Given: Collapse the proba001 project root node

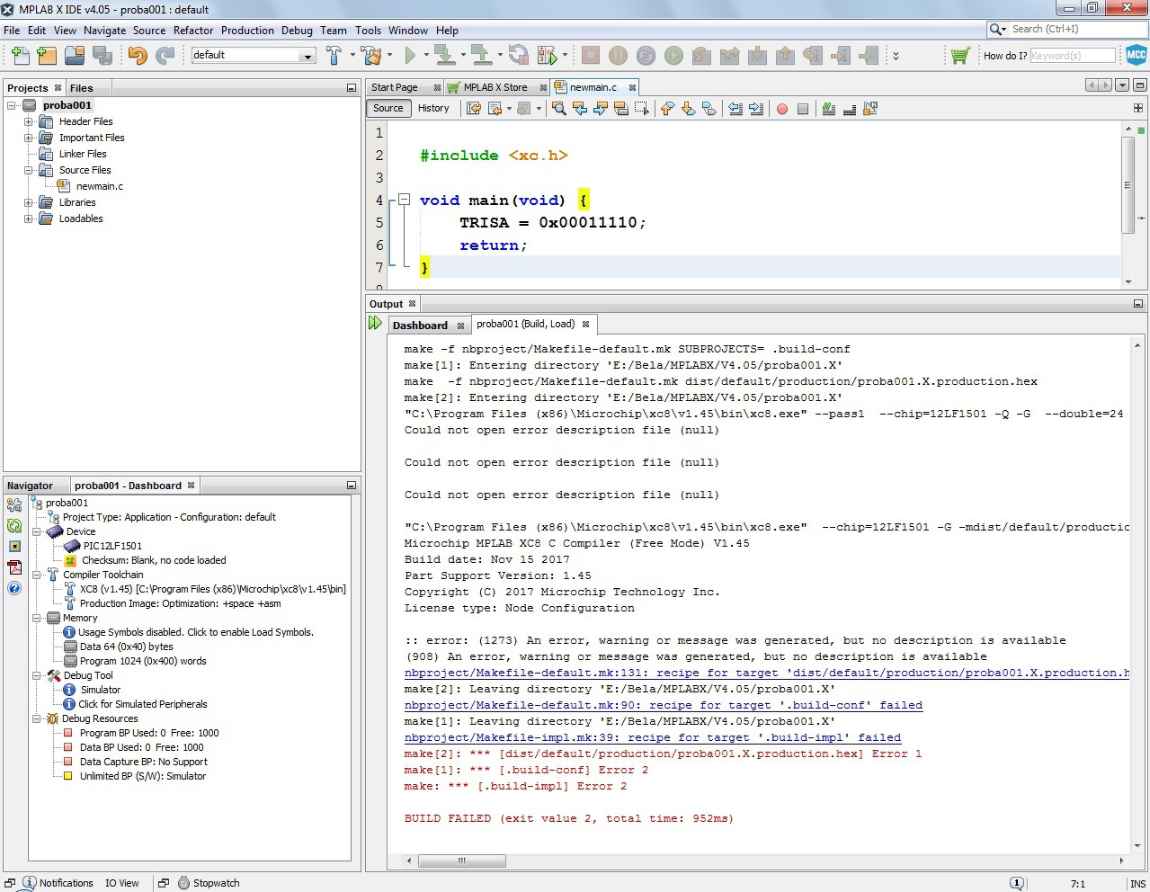Looking at the screenshot, I should (12, 105).
